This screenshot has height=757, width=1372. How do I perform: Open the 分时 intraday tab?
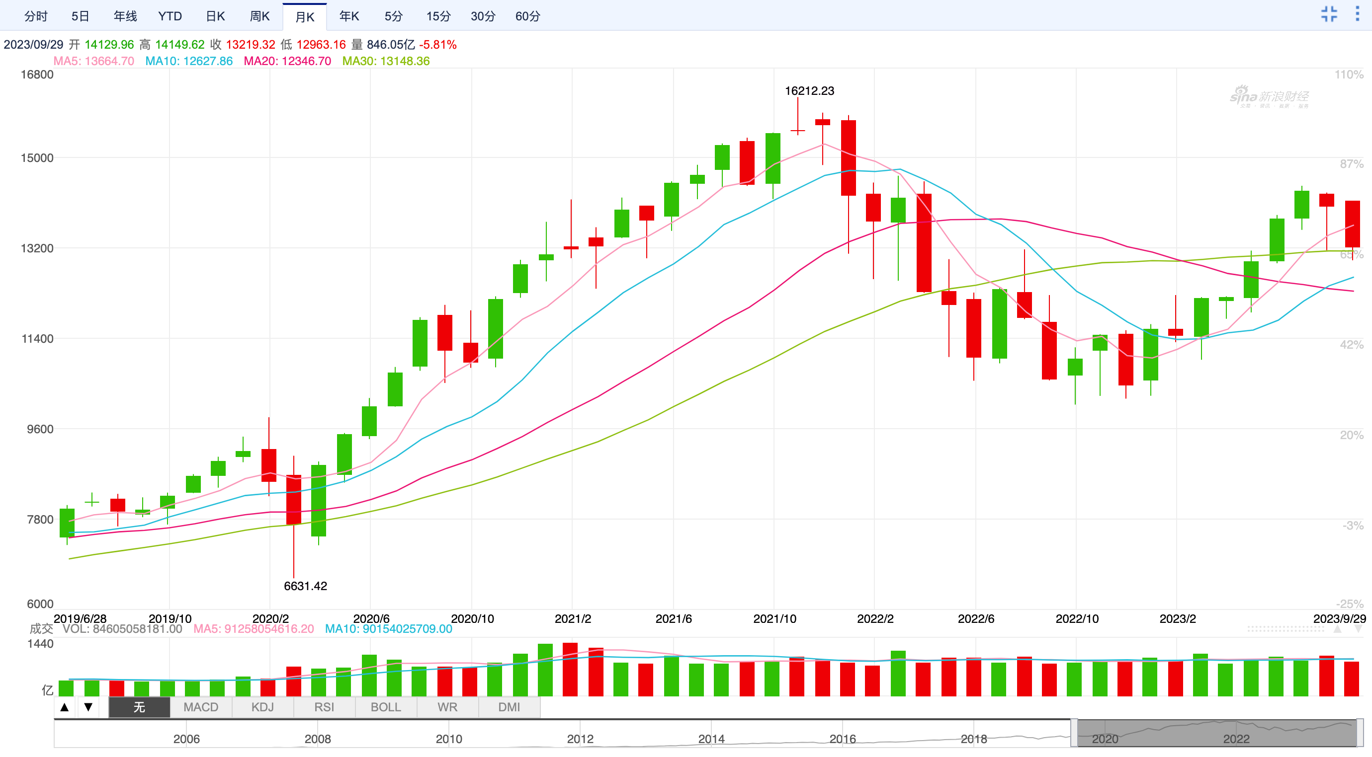point(36,16)
